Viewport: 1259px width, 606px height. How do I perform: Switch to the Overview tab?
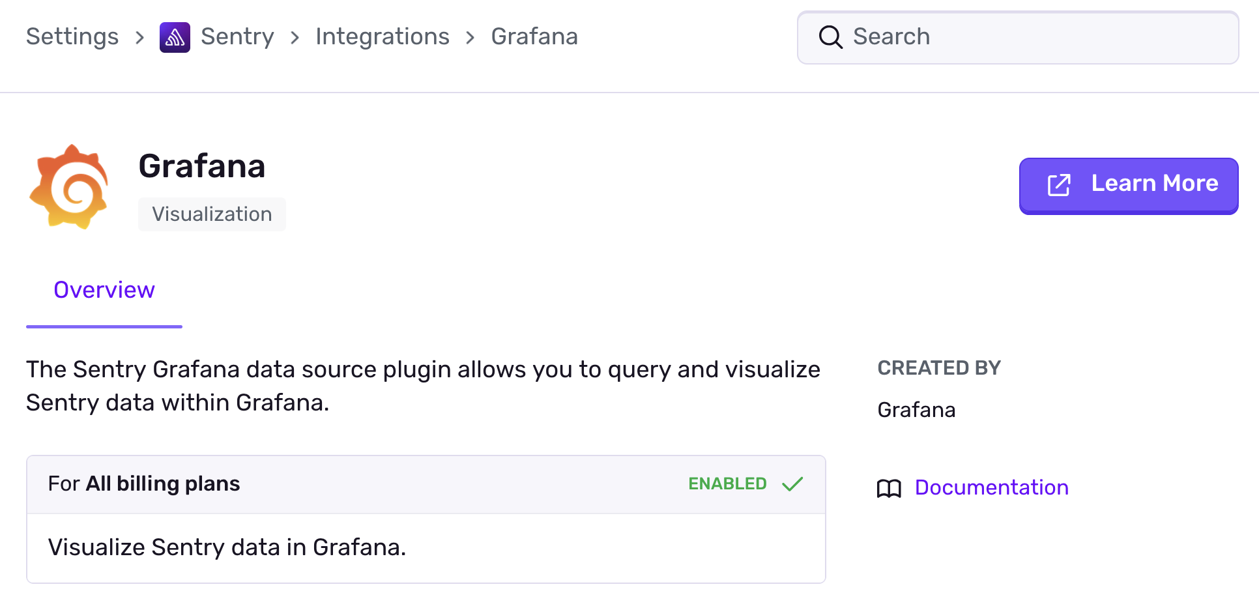104,289
